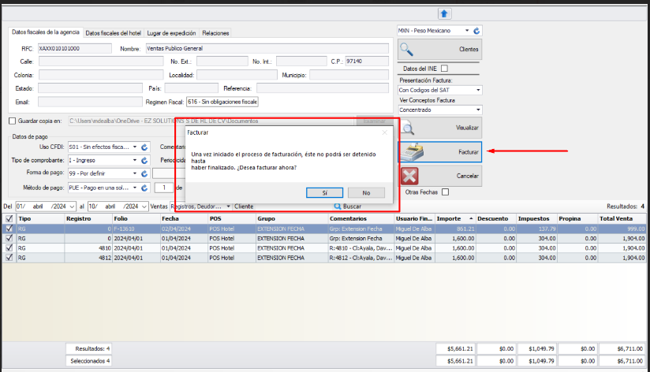Click the Colonia input field
This screenshot has width=650, height=372.
101,75
